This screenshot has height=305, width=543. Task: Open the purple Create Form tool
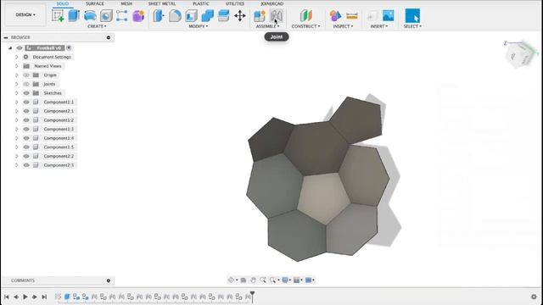138,15
